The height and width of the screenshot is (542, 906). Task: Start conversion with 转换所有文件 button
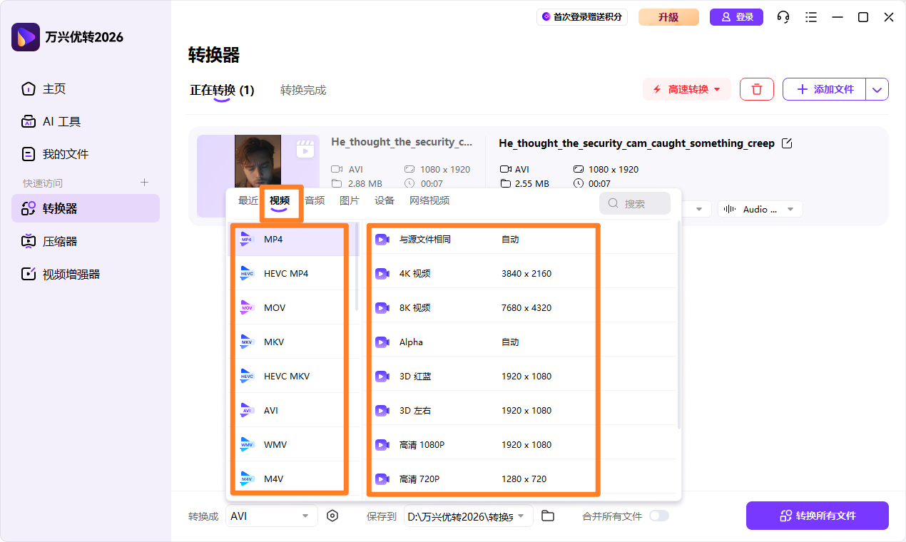817,515
